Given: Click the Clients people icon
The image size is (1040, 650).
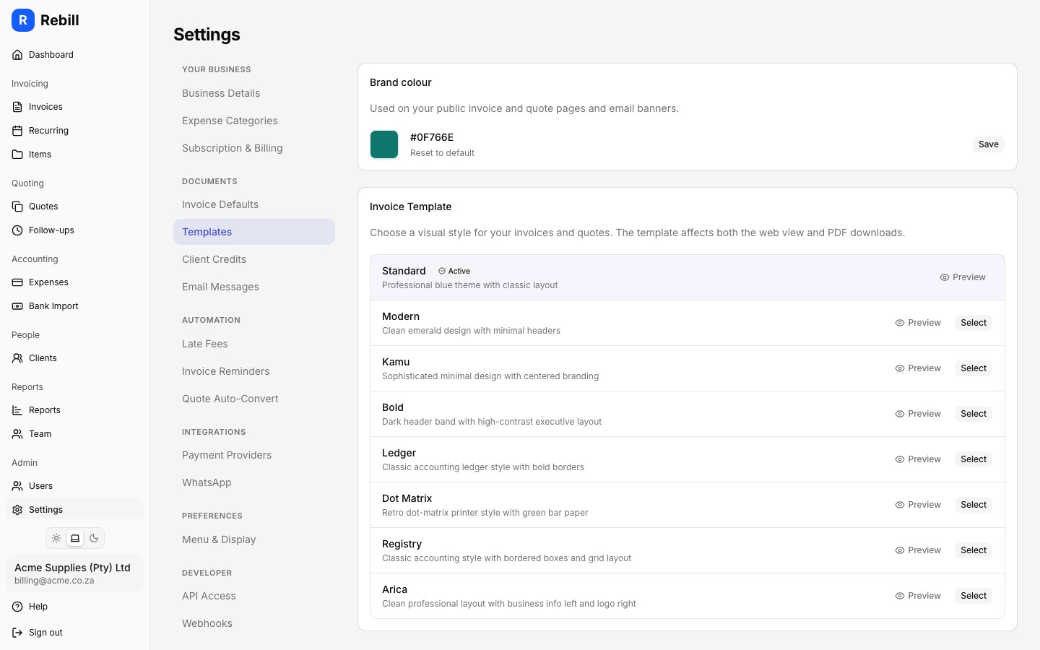Looking at the screenshot, I should [x=17, y=358].
